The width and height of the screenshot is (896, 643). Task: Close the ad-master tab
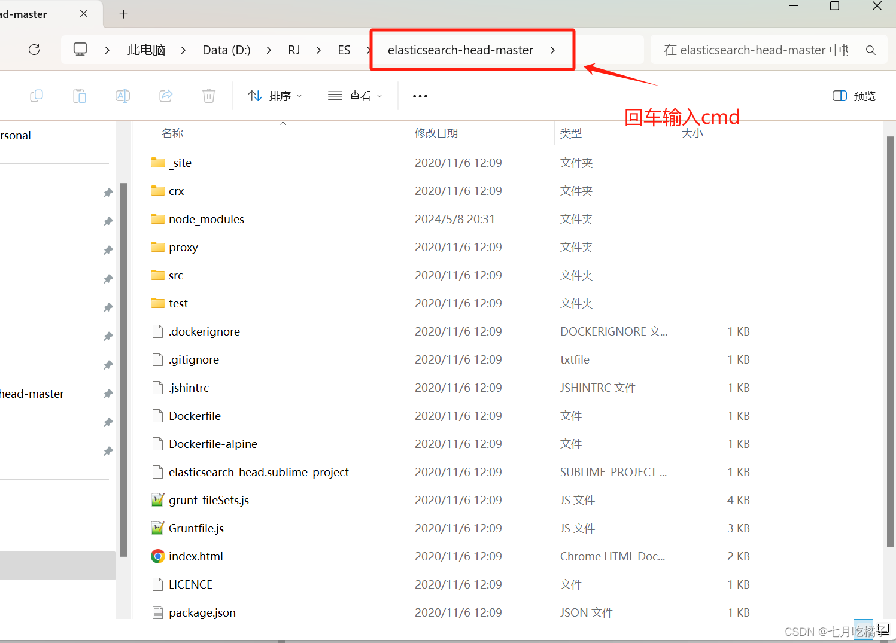click(x=84, y=13)
